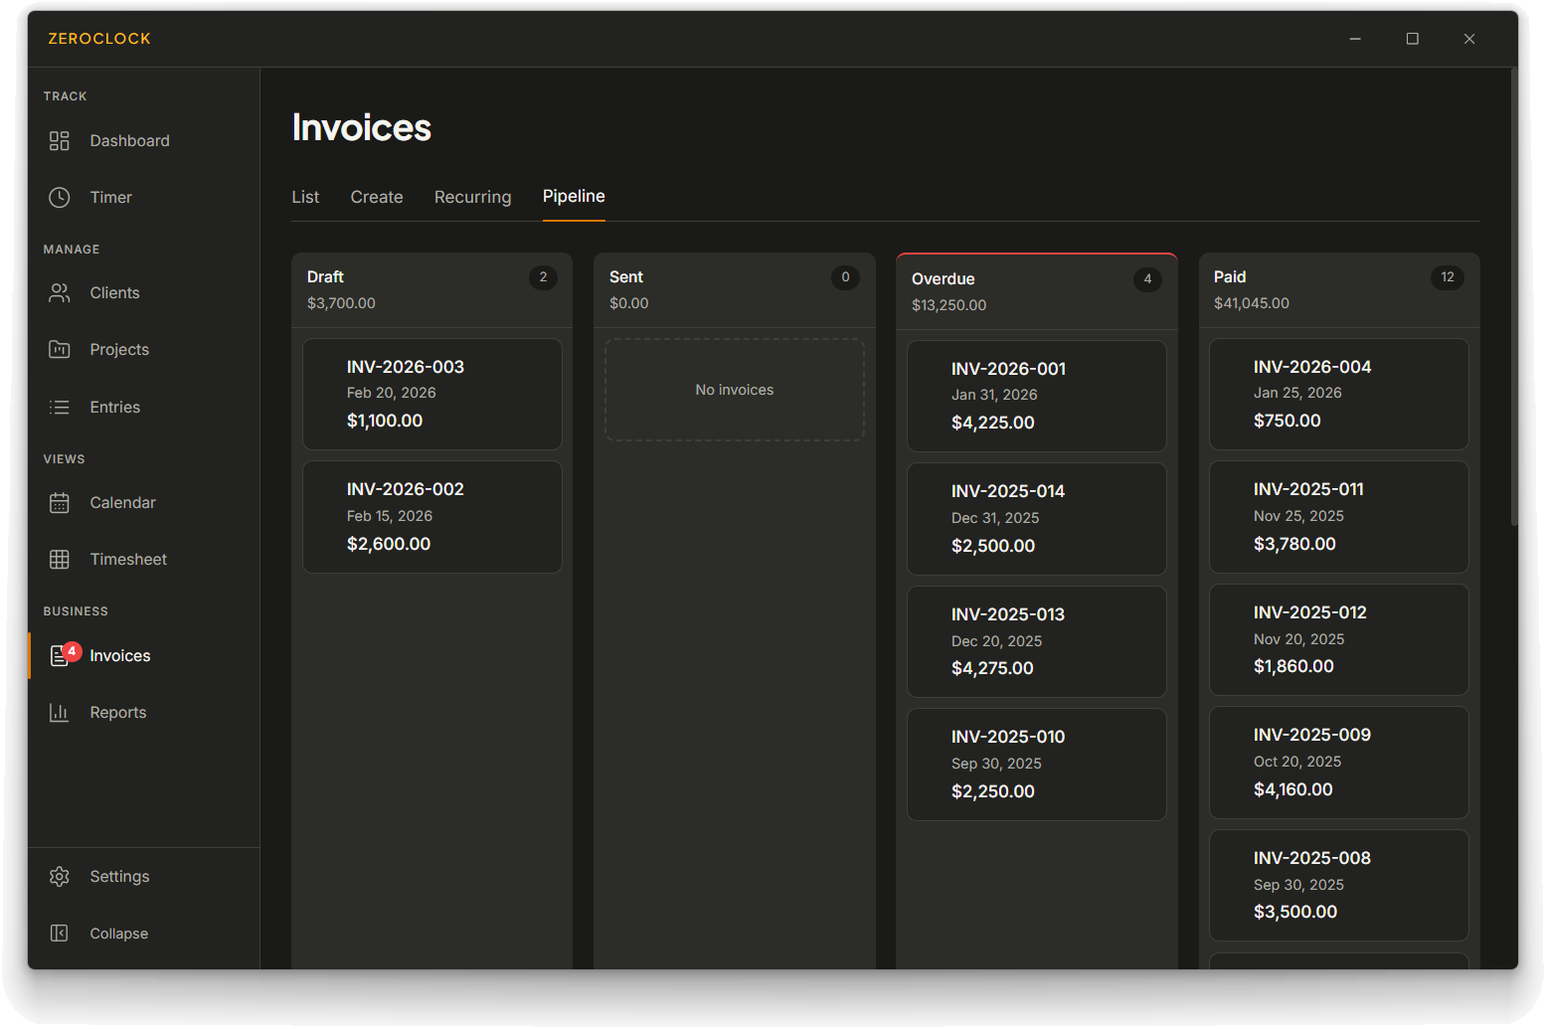Maximize the ZeroClock window
This screenshot has width=1546, height=1029.
coord(1412,39)
